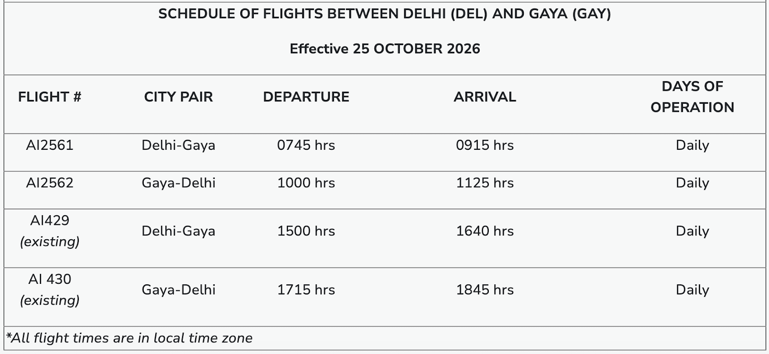Select the AI 430 existing flight cell

[50, 290]
